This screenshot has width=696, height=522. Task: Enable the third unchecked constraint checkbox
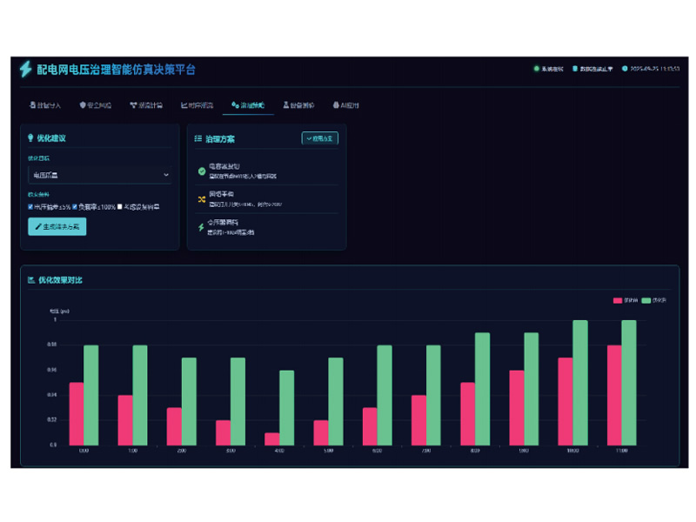point(120,207)
